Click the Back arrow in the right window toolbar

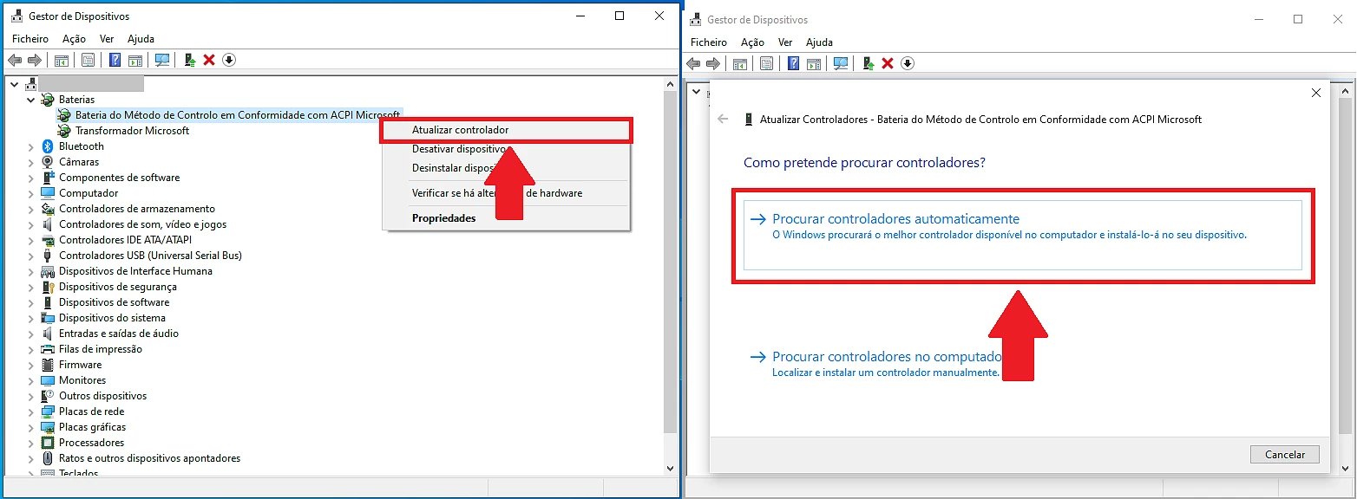[x=693, y=63]
